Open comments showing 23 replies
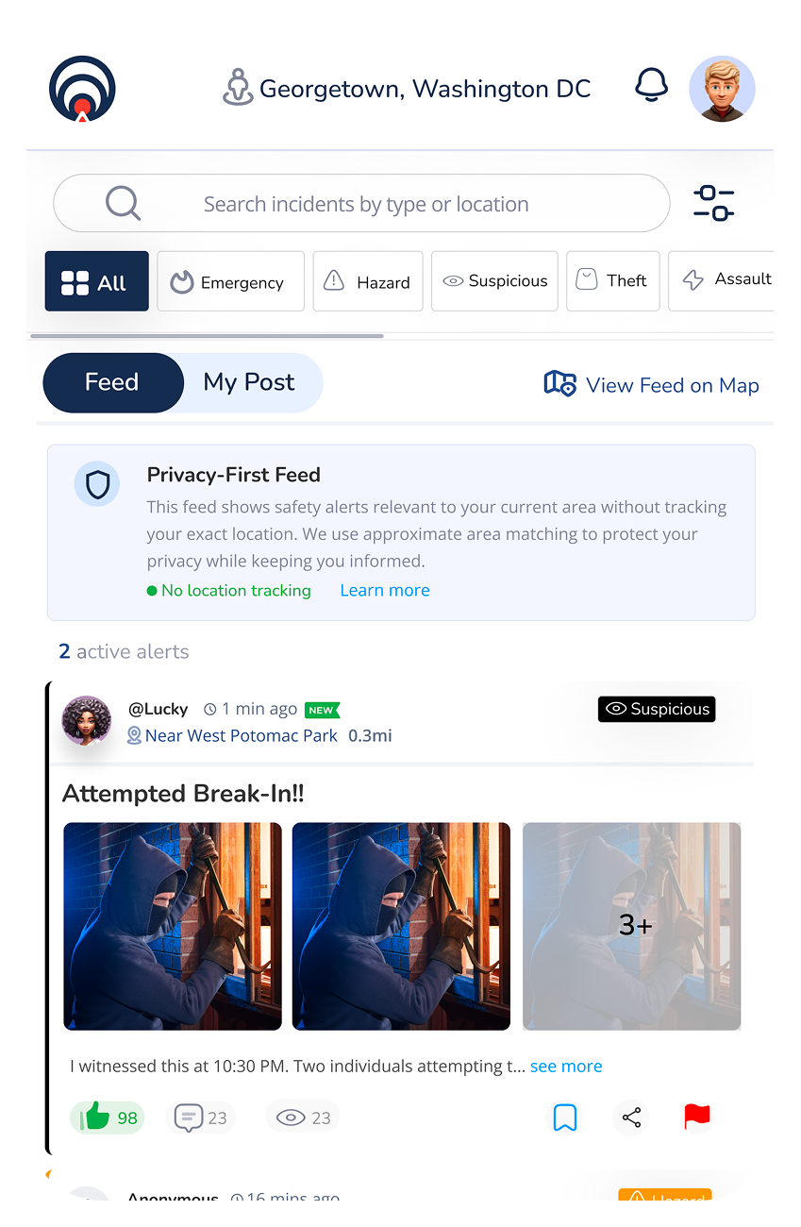 201,1118
